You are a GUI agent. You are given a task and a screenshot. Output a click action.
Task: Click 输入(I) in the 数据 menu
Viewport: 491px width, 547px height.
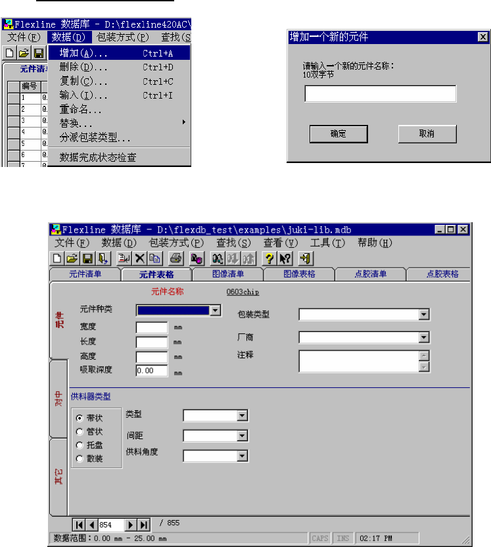tap(119, 95)
